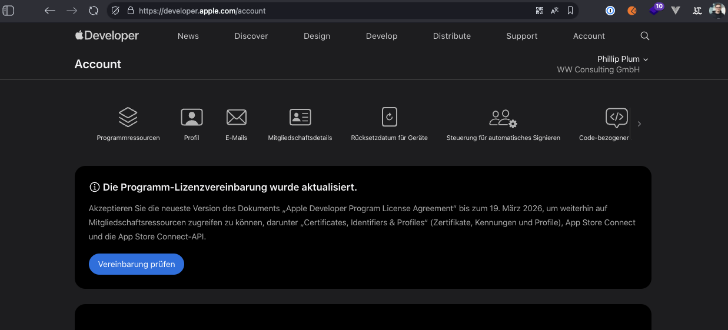
Task: Go to the Apple Developer home logo
Action: 107,36
